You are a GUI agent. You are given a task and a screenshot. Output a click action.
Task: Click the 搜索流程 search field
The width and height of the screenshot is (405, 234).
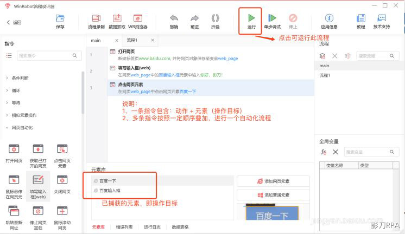click(378, 56)
